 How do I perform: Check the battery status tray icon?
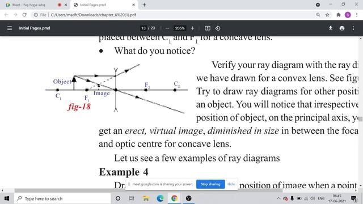click(299, 198)
